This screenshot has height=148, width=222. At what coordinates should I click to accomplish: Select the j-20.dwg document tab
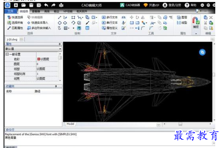(15, 39)
